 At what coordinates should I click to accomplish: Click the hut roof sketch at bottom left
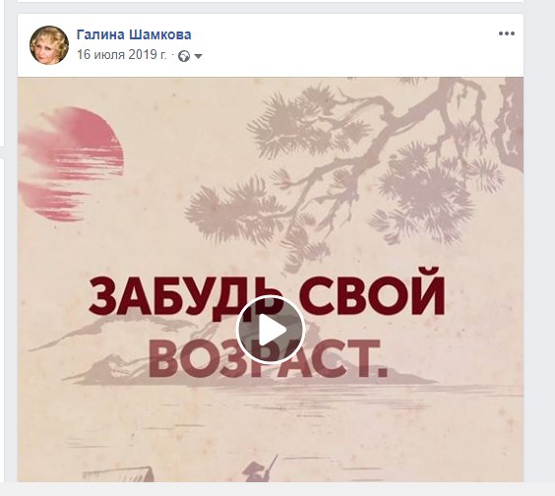point(120,474)
